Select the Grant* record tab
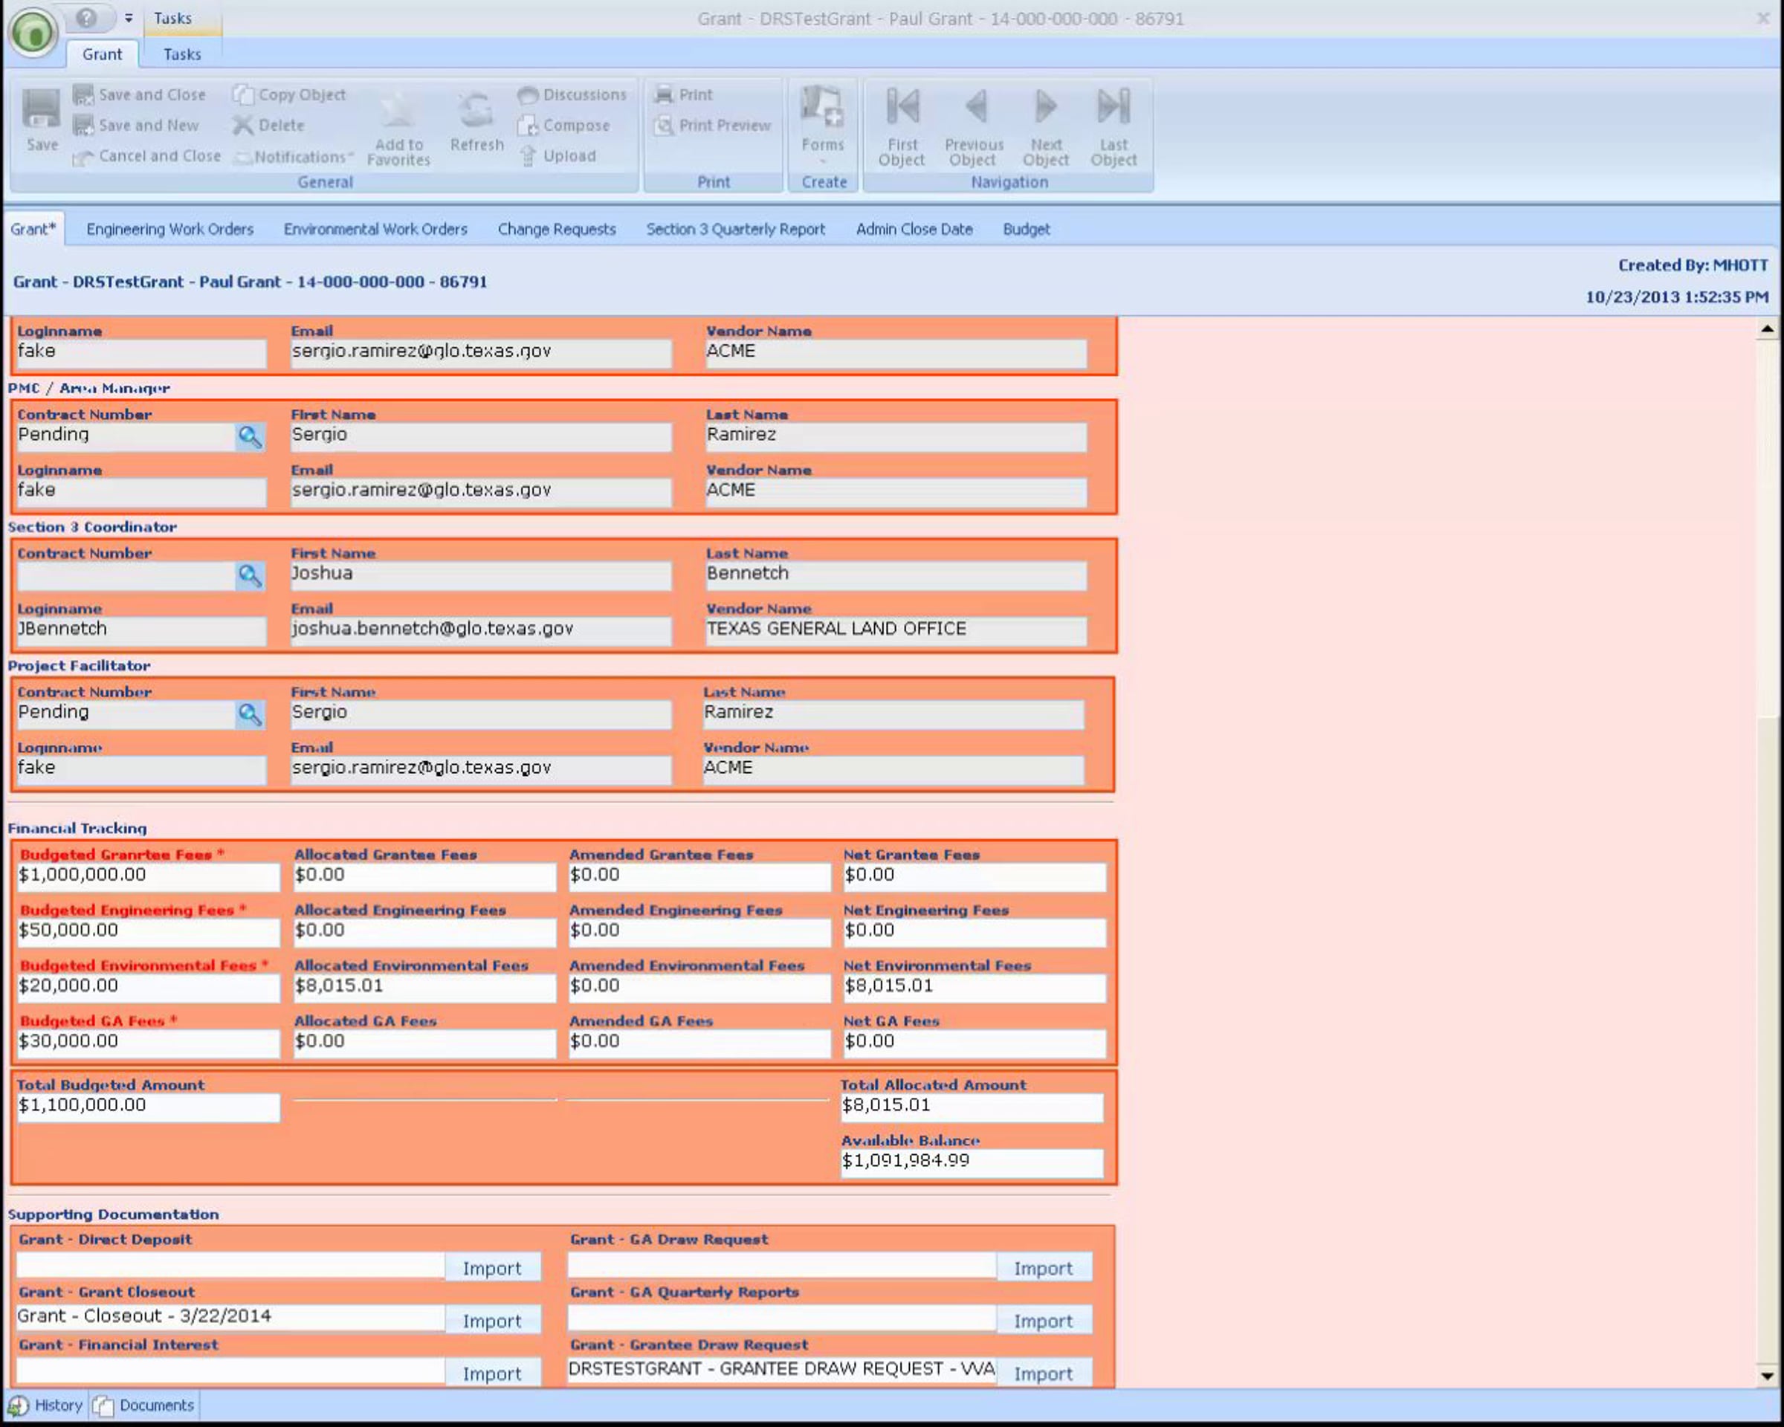 (33, 229)
